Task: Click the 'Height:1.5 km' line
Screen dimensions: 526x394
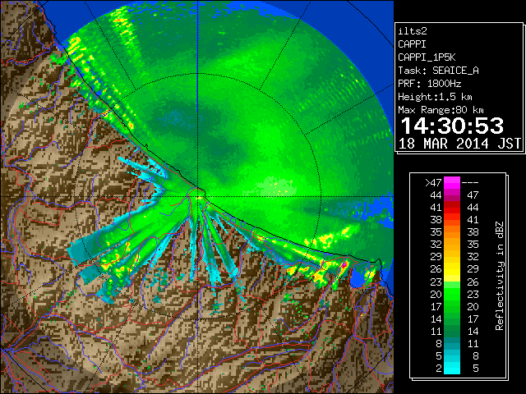Action: tap(435, 97)
